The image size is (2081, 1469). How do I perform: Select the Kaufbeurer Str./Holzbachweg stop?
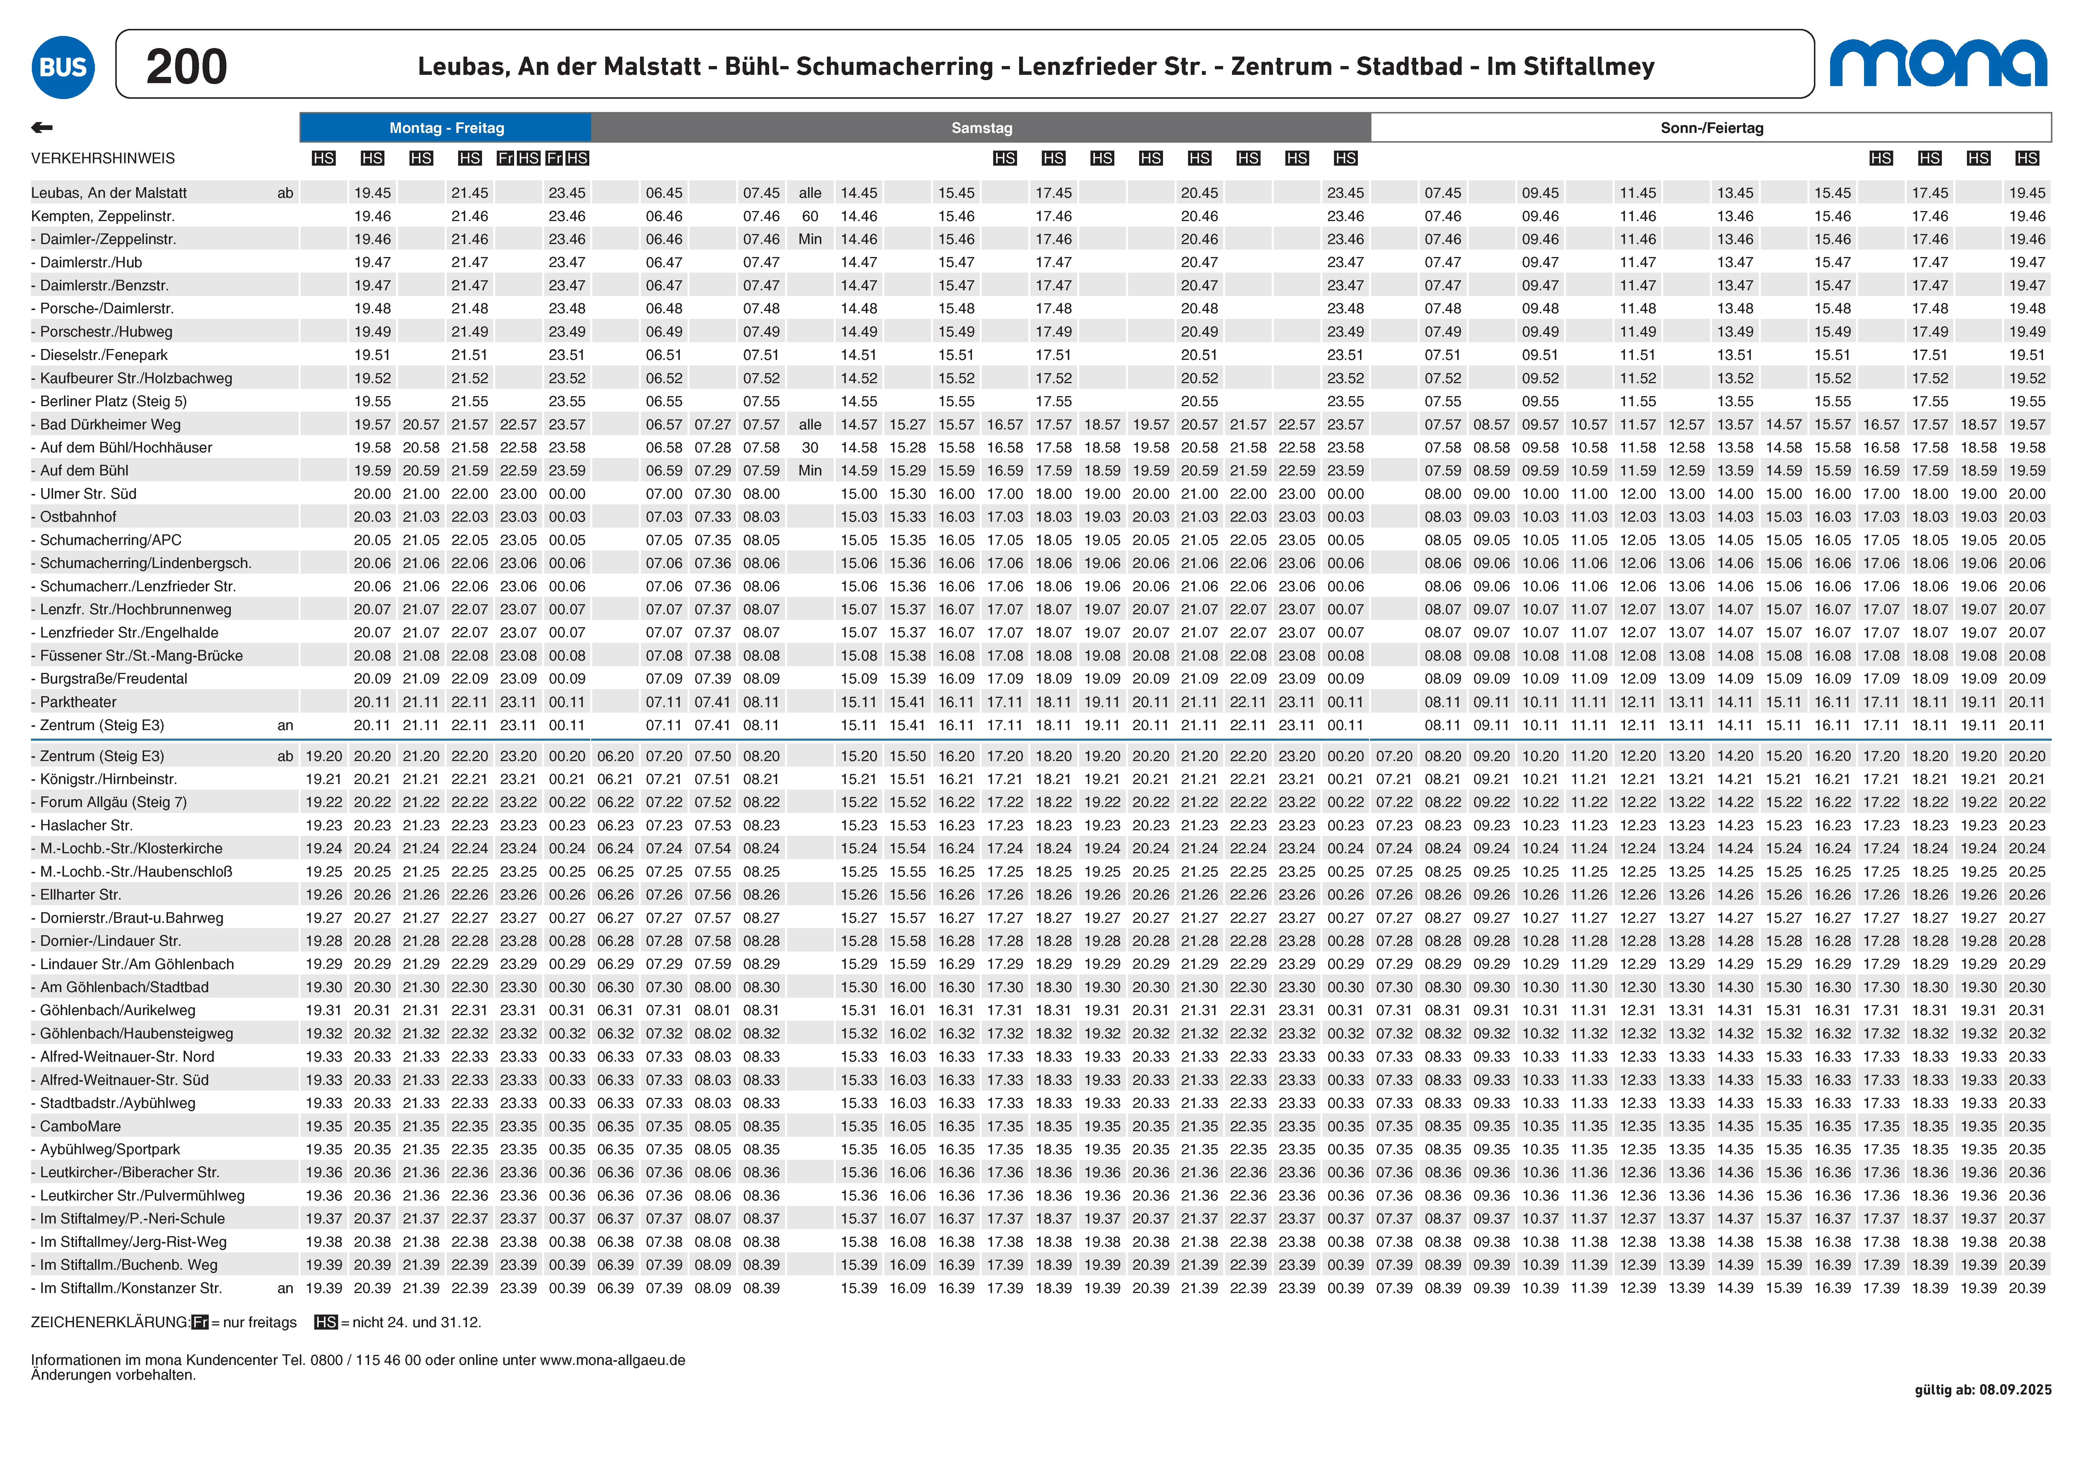tap(131, 379)
